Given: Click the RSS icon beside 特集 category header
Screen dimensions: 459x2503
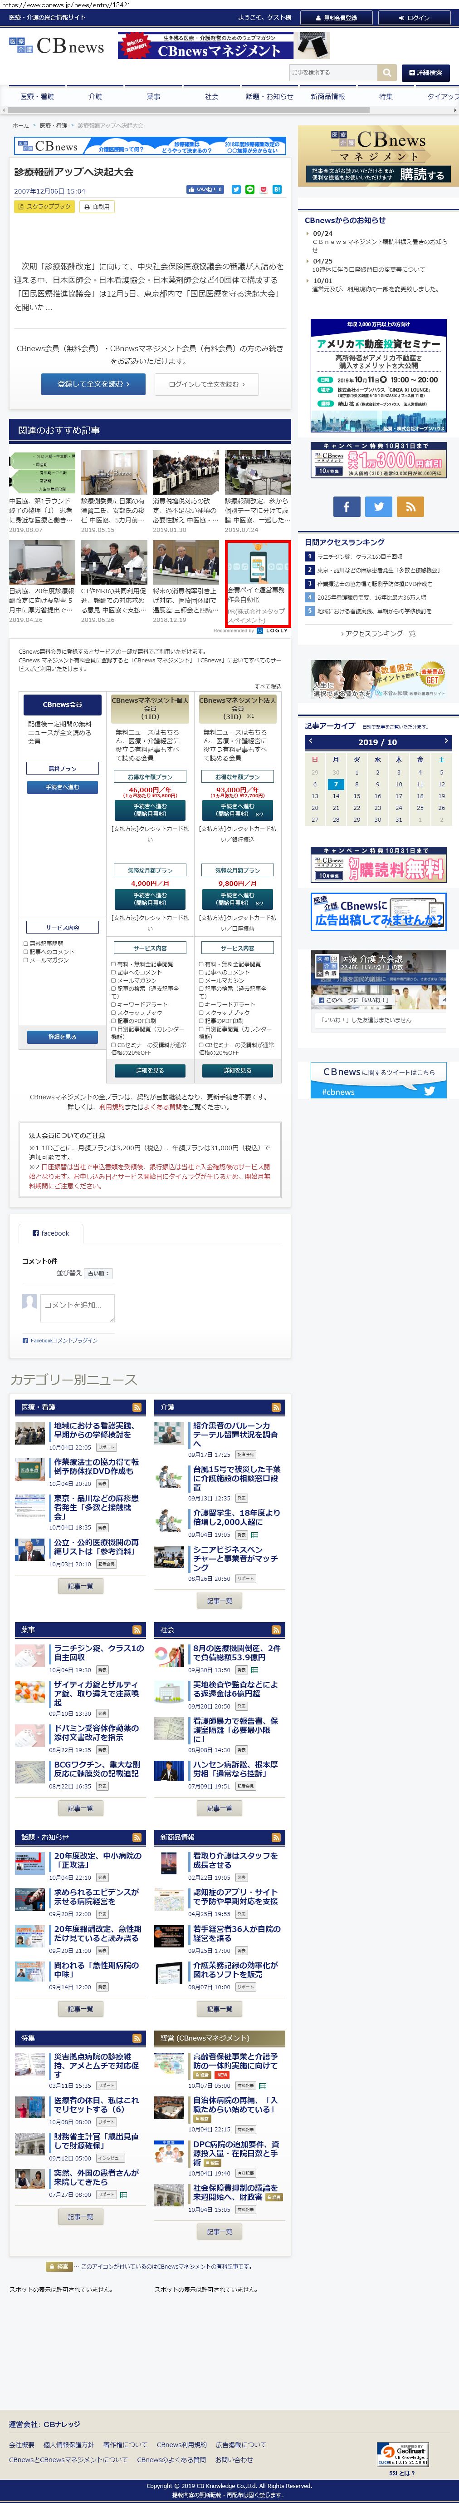Looking at the screenshot, I should click(137, 2037).
